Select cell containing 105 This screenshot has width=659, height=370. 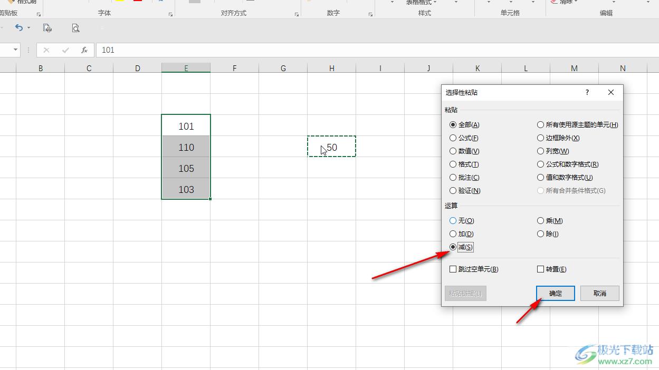tap(186, 168)
